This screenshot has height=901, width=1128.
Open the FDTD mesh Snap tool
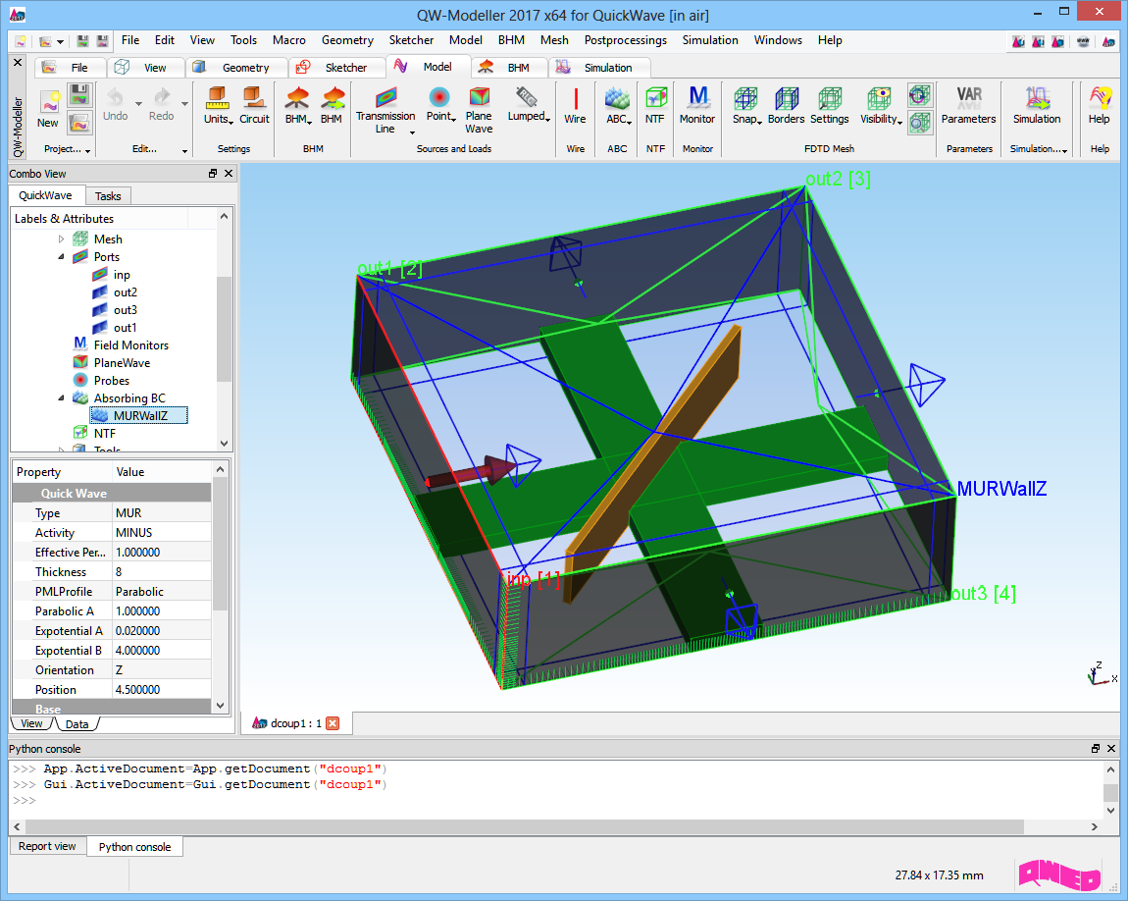tap(746, 106)
